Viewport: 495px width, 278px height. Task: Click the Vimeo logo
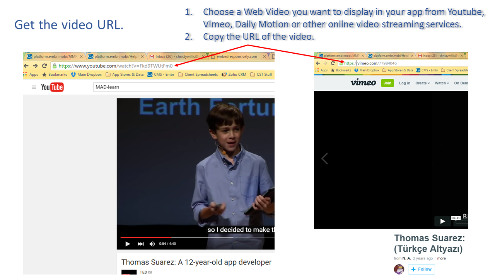click(x=363, y=83)
